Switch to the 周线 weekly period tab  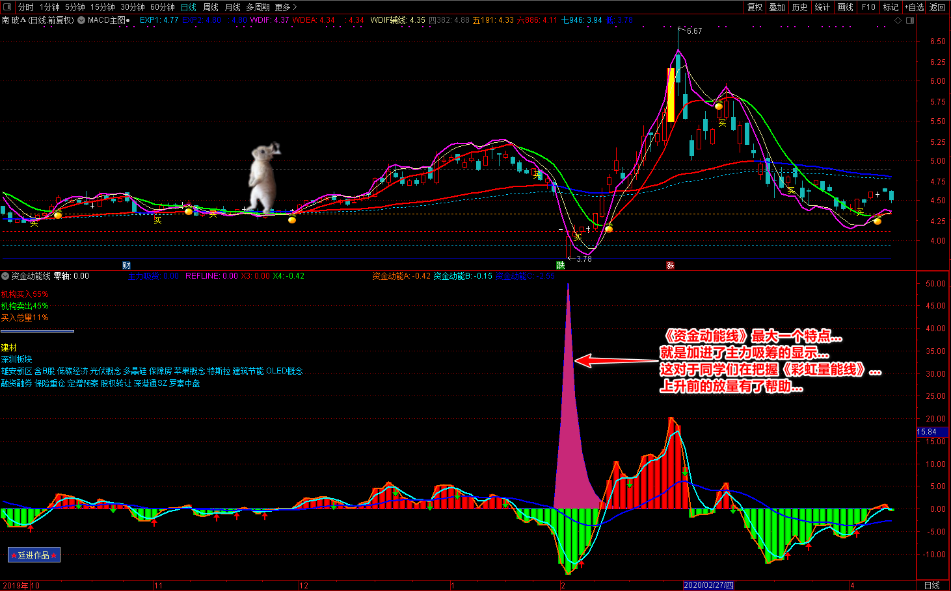click(x=211, y=7)
